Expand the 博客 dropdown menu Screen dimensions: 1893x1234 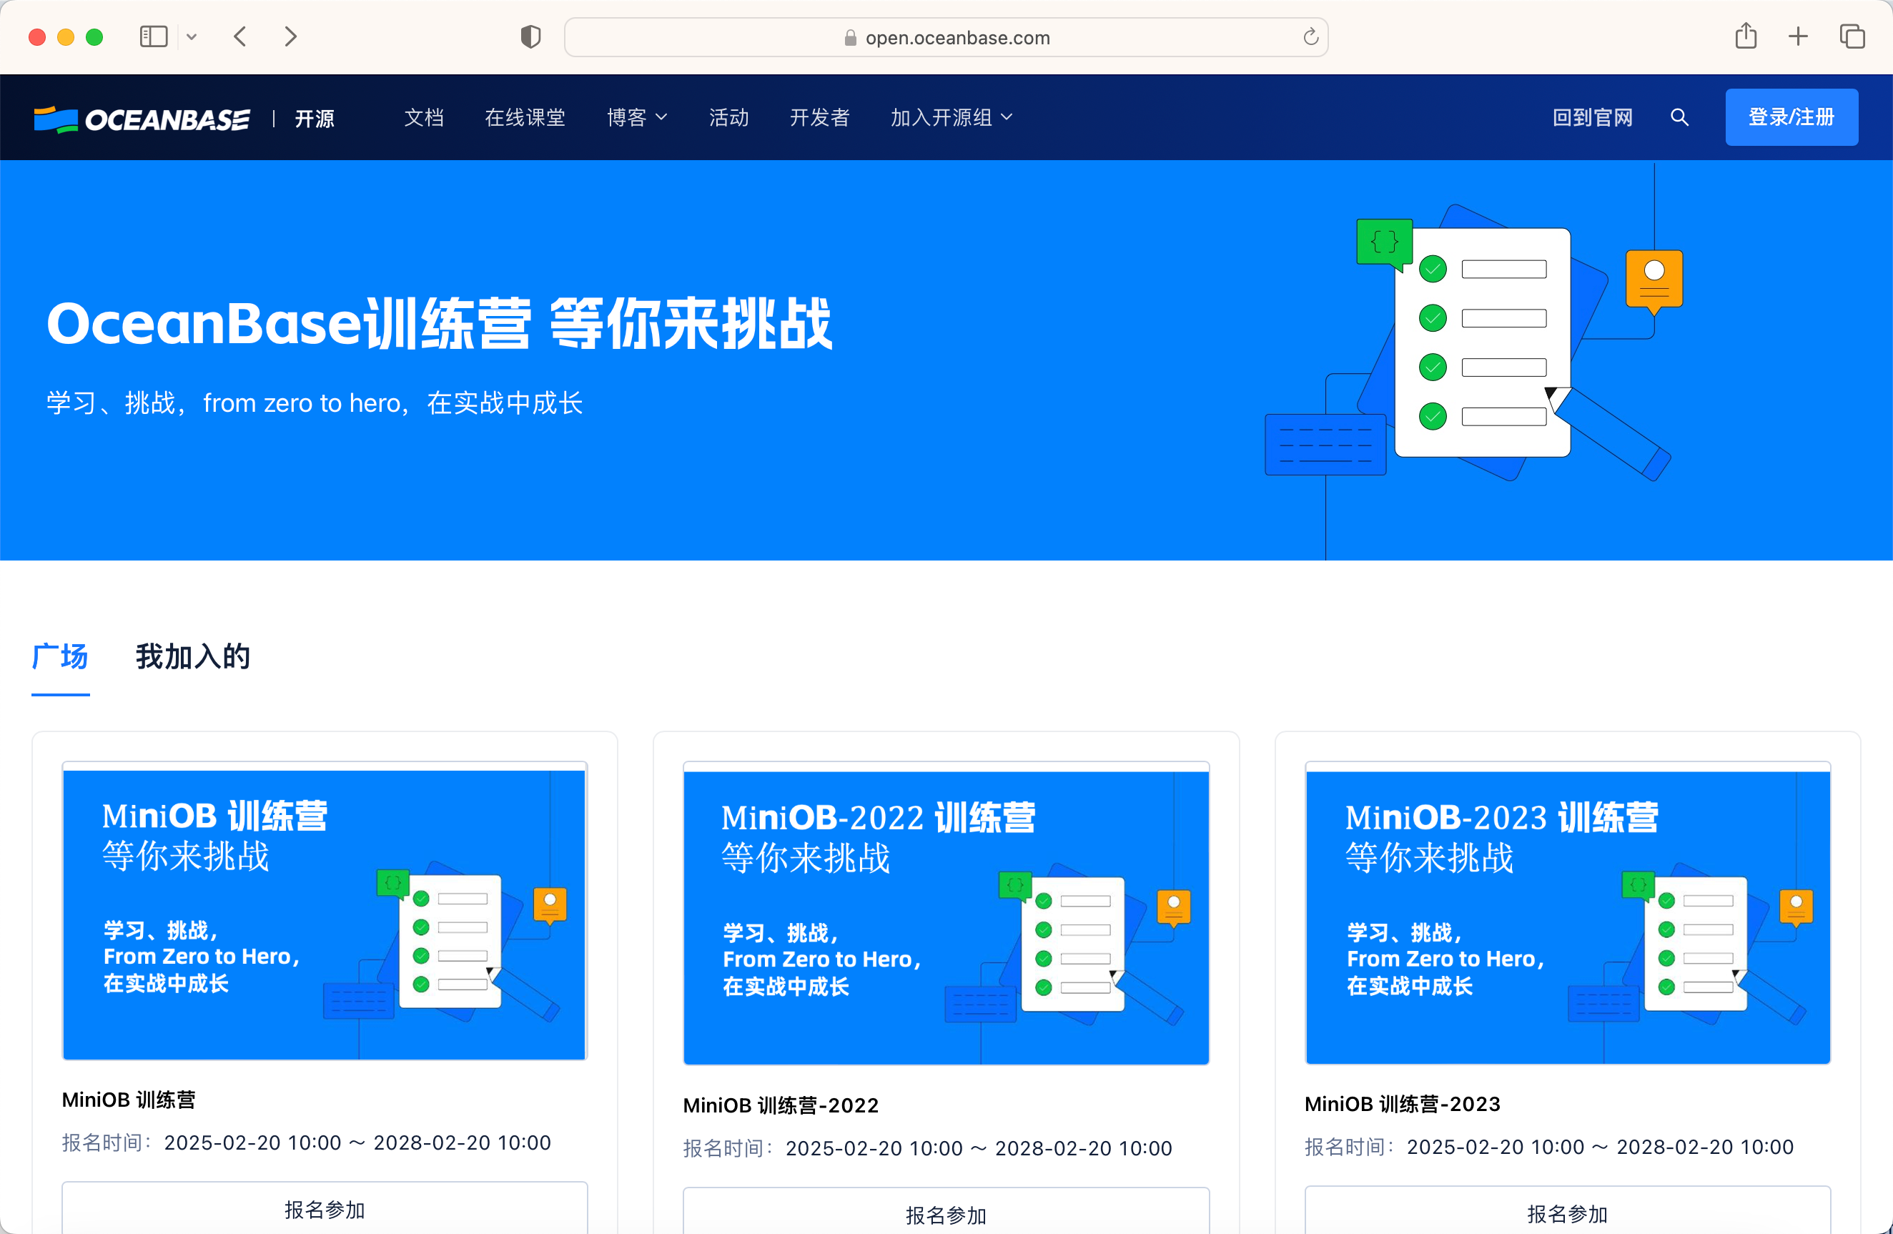pyautogui.click(x=637, y=118)
